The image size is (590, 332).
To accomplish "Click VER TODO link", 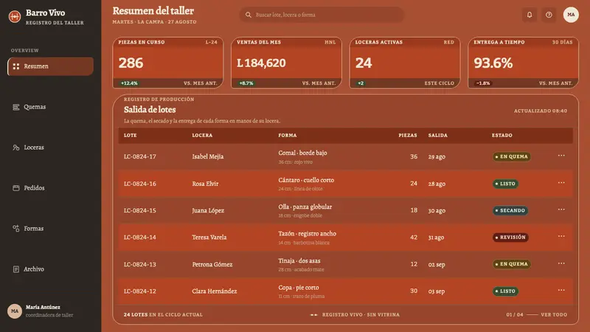I will tap(554, 315).
